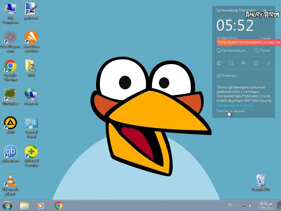Select the VM1 folder icon
Screen dimensions: 281x211
(x=31, y=68)
